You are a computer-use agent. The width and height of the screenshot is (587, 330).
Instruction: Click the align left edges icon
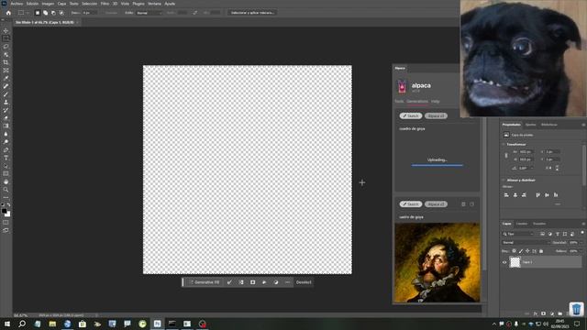[506, 195]
